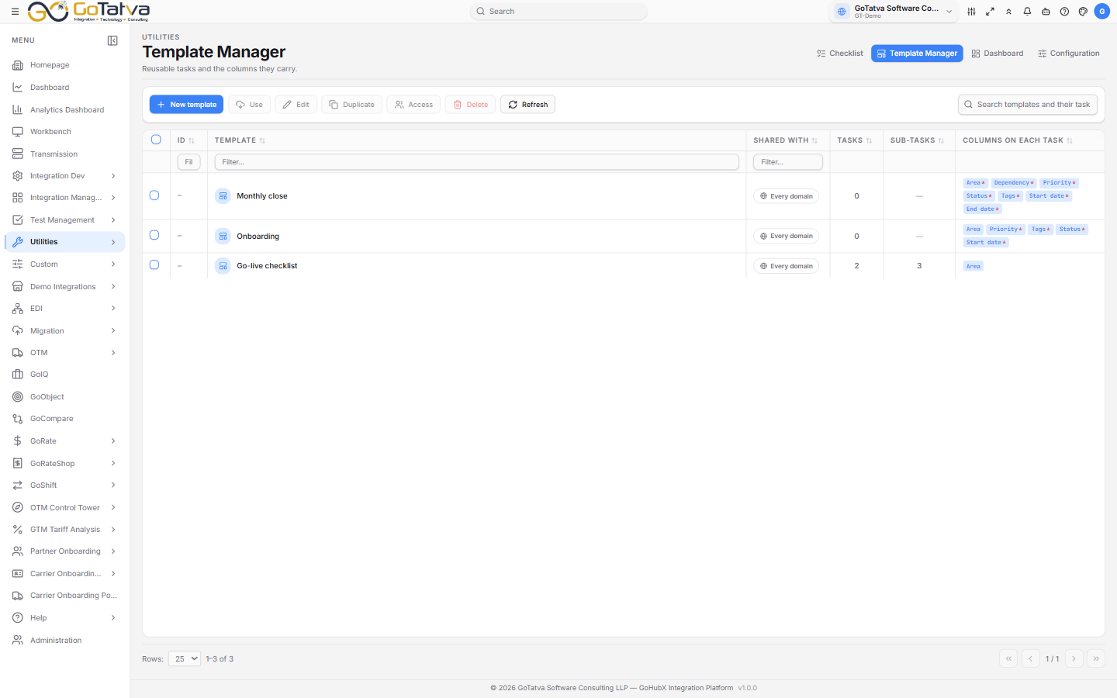The width and height of the screenshot is (1117, 698).
Task: Click the Access button
Action: [x=413, y=105]
